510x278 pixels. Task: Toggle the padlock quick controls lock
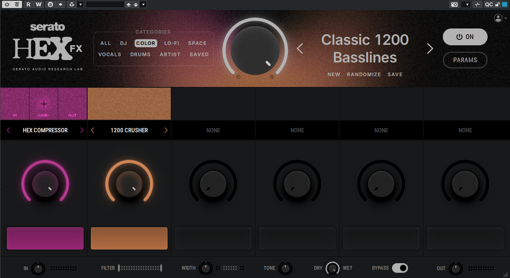click(x=498, y=4)
